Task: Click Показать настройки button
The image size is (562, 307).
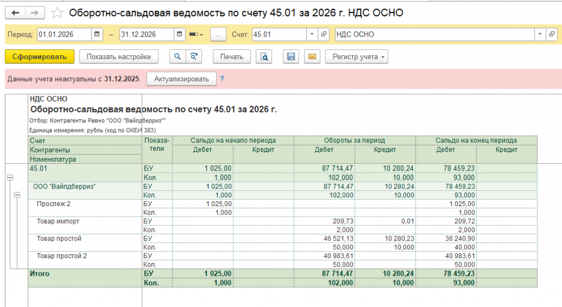Action: (x=119, y=56)
